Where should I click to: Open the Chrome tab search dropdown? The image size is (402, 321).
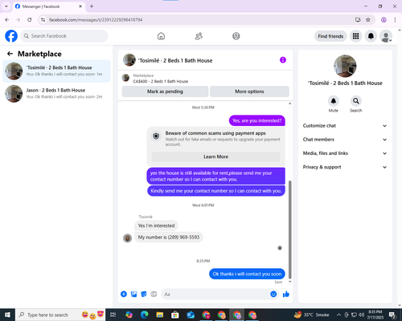click(6, 6)
